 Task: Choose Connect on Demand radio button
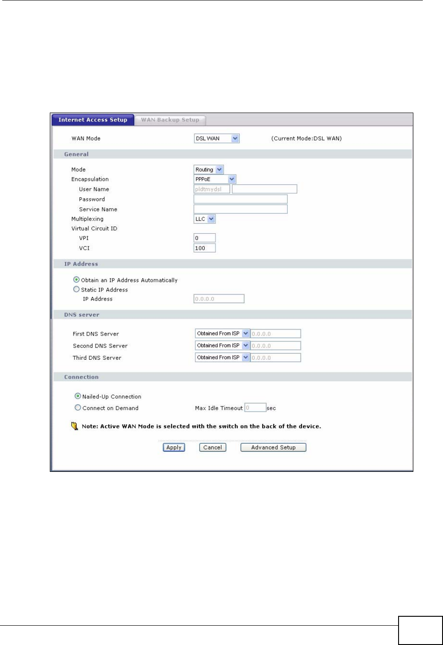pos(78,408)
